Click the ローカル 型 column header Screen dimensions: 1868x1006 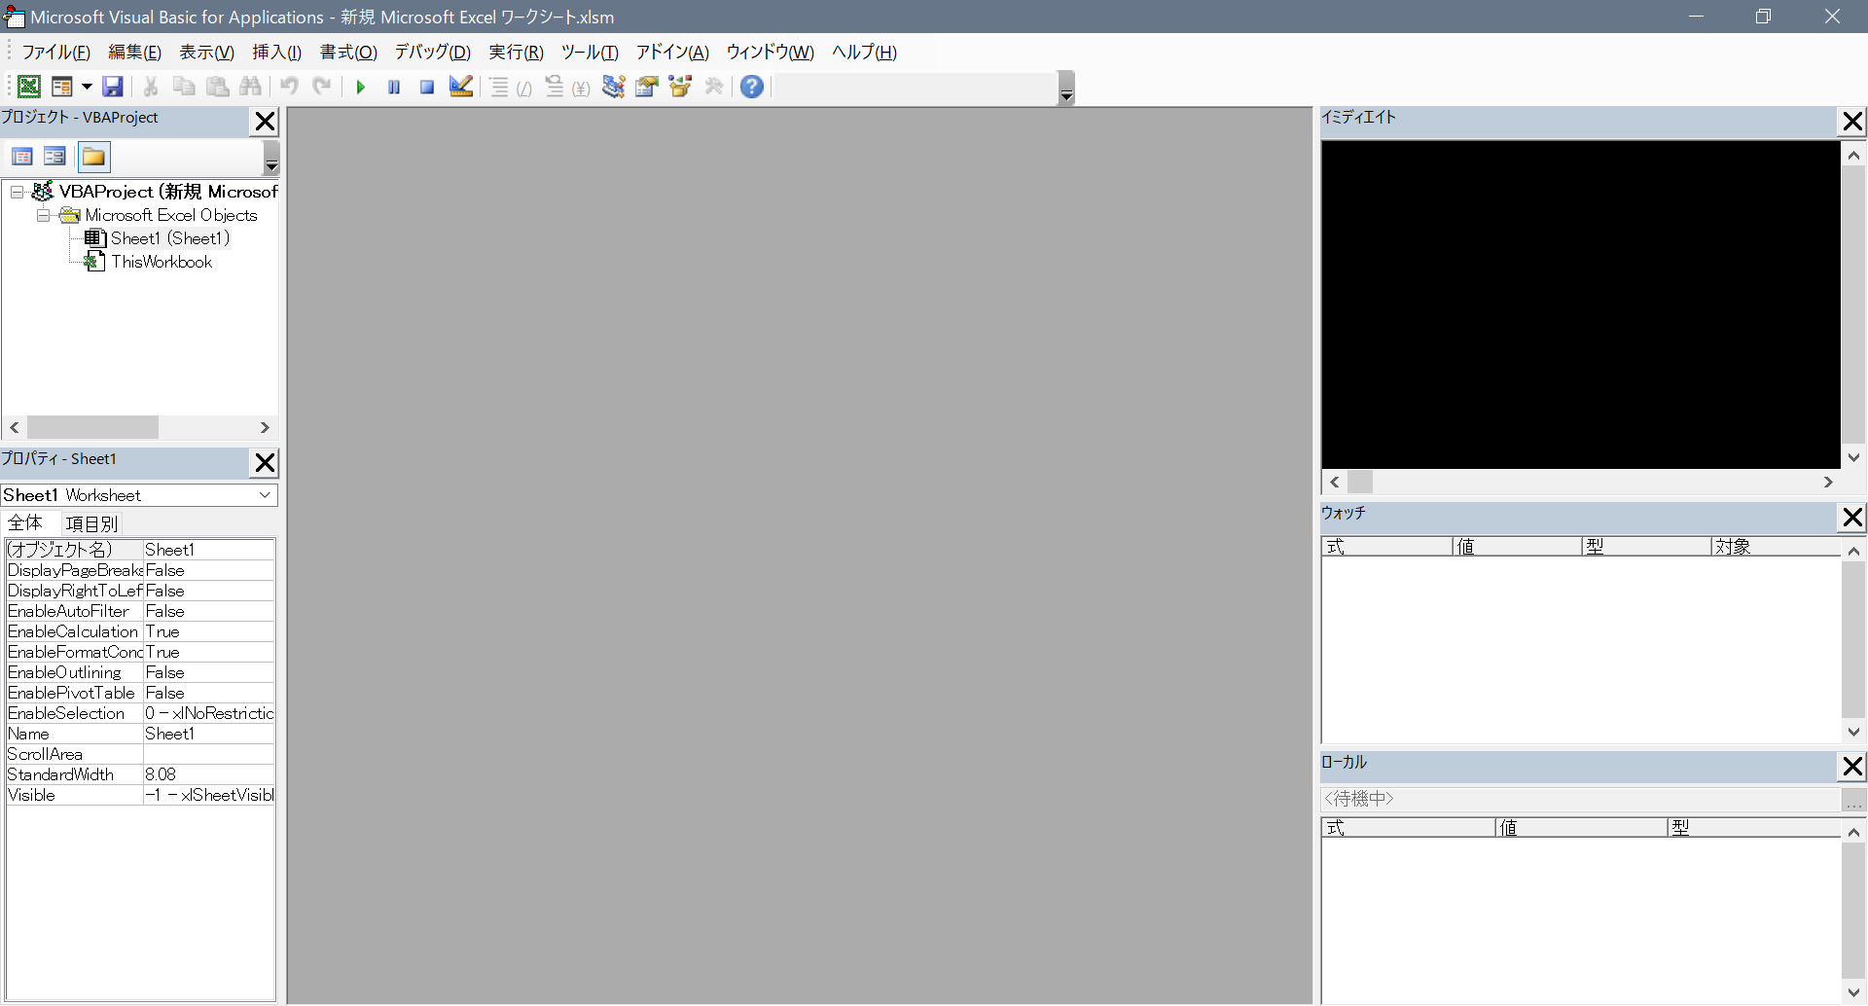click(1753, 828)
